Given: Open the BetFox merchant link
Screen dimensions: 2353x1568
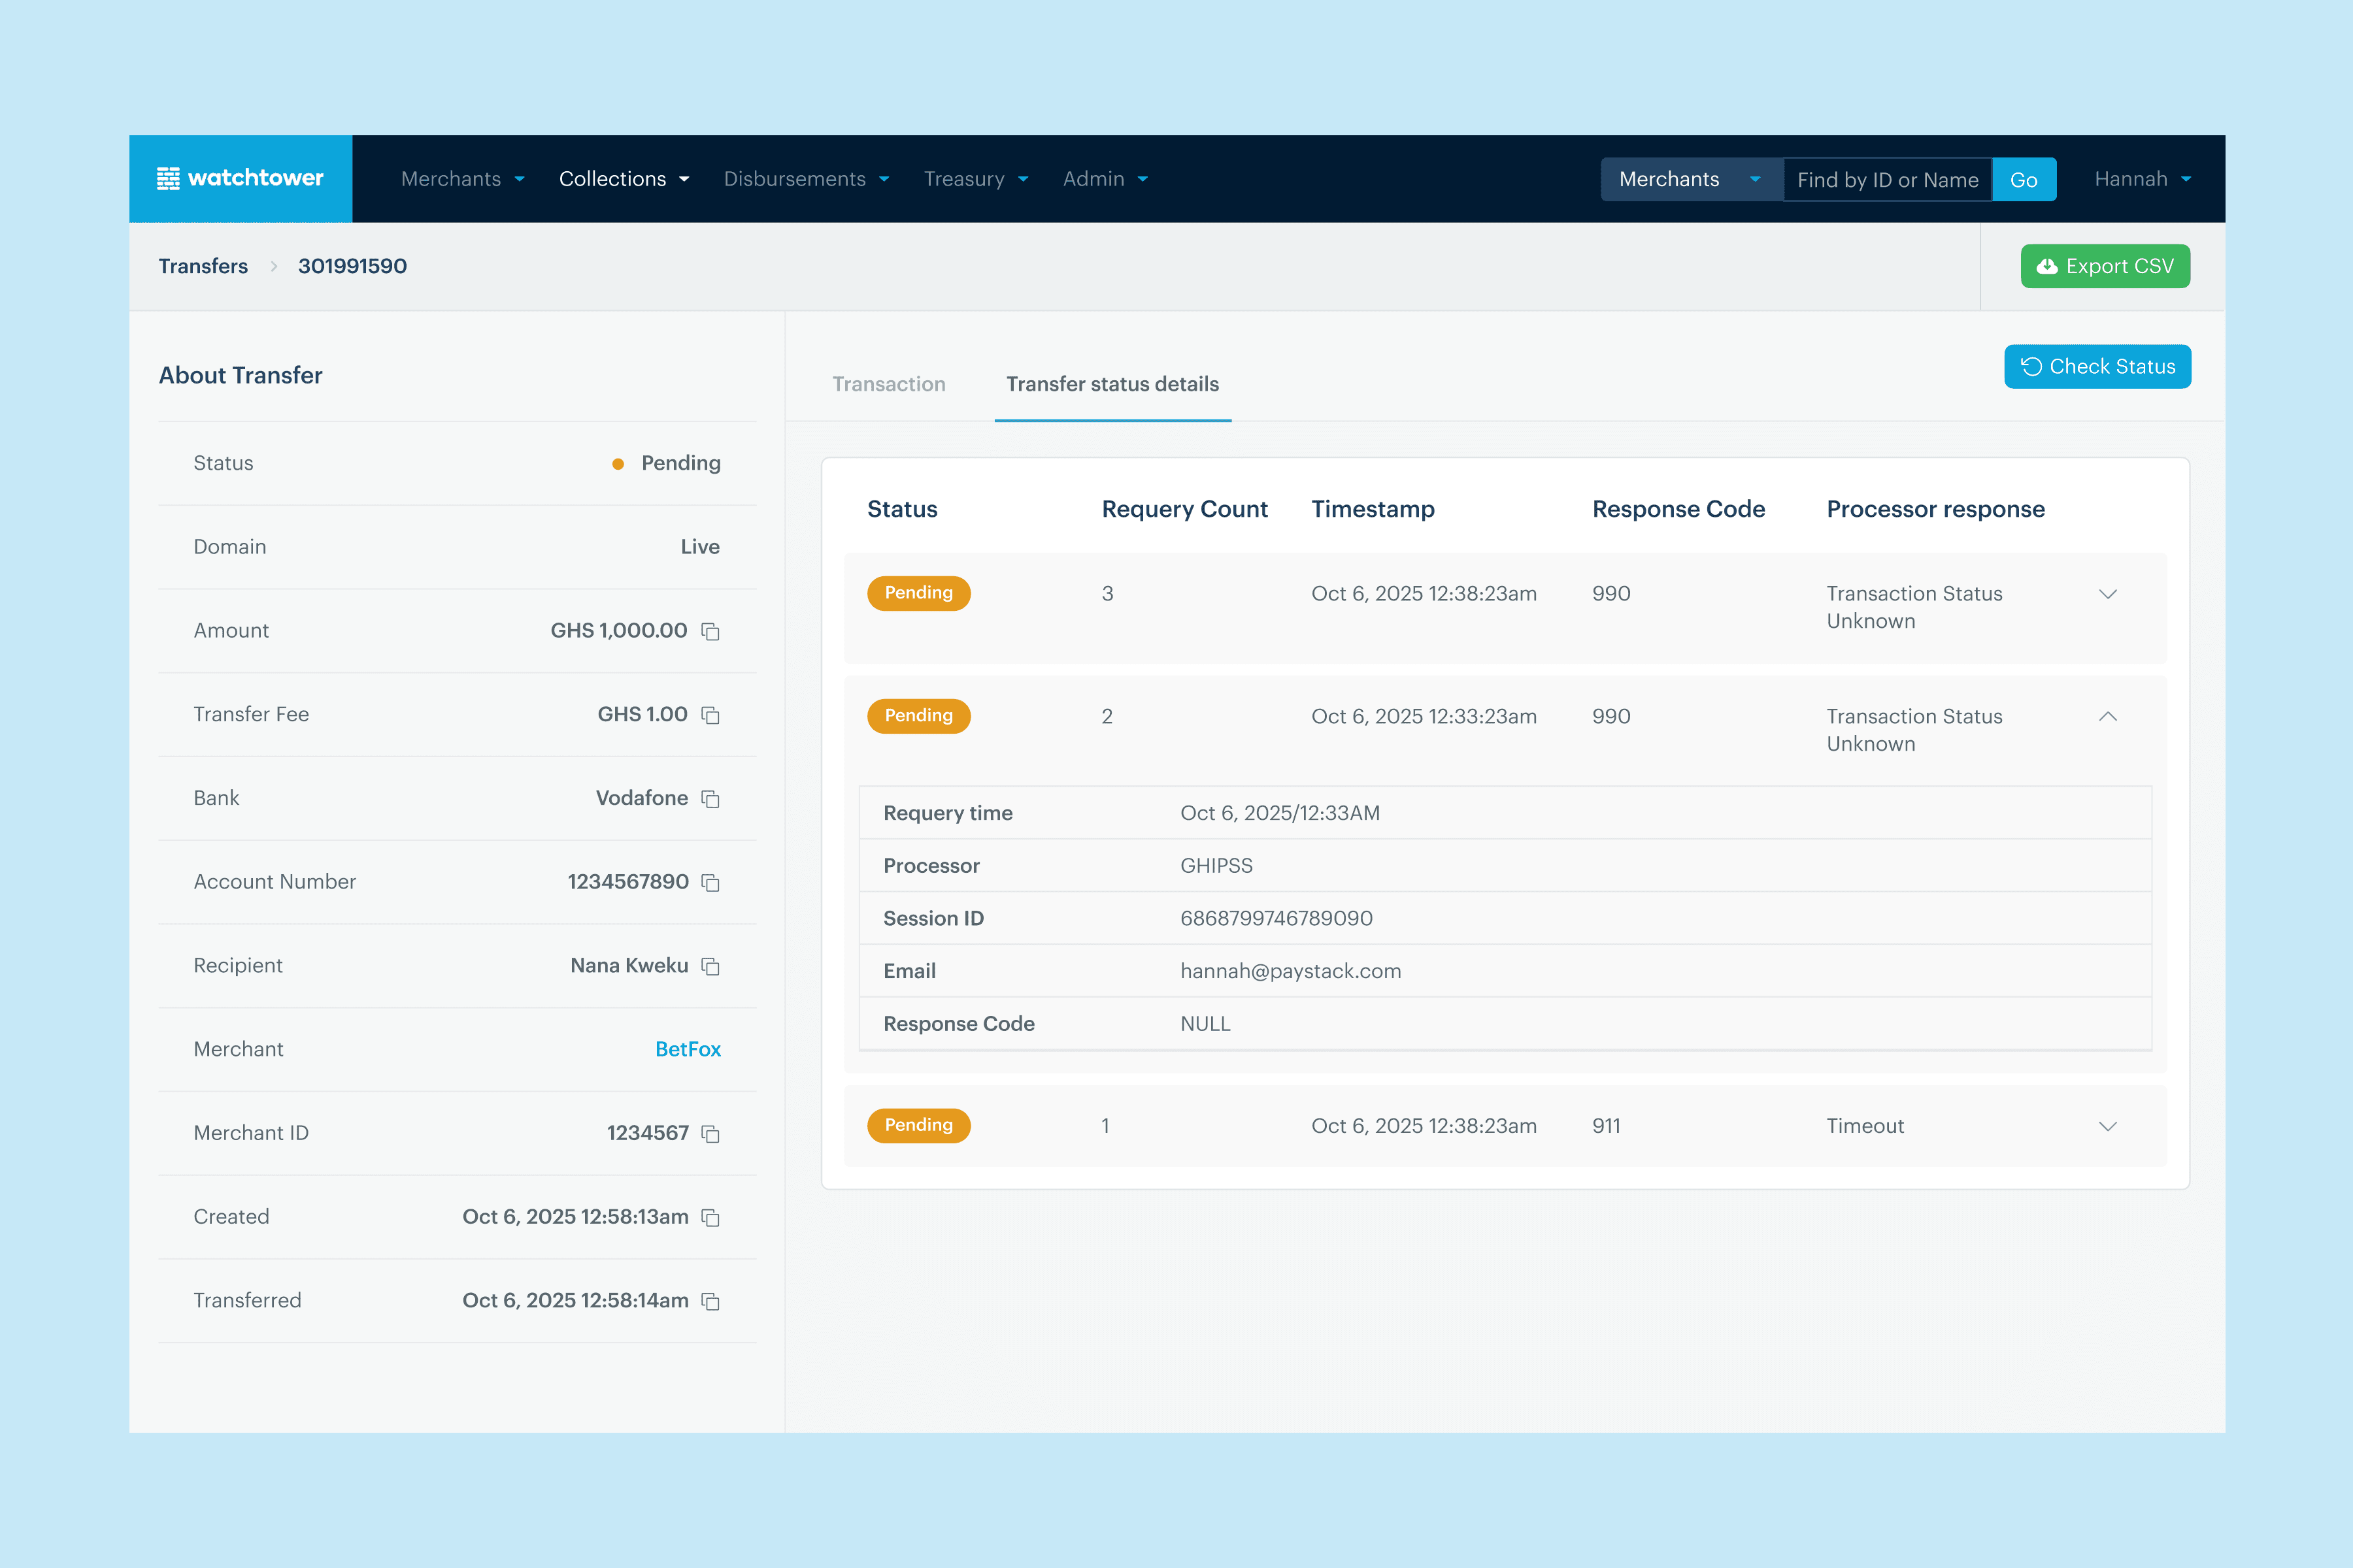Looking at the screenshot, I should 688,1049.
